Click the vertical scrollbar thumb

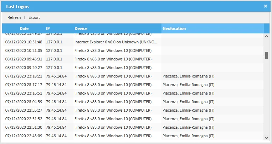coord(266,55)
